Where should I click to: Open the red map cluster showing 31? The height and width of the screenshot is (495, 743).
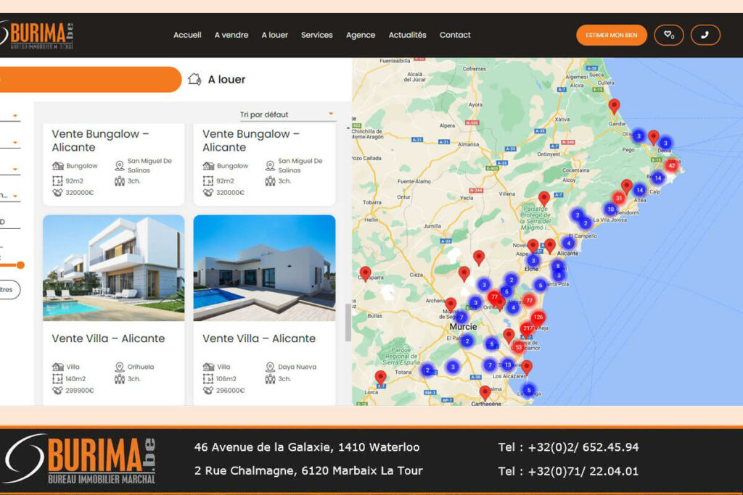[x=618, y=199]
